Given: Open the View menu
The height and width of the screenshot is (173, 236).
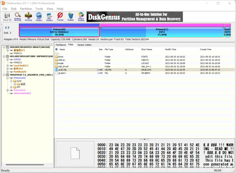Looking at the screenshot, I should click(50, 9).
